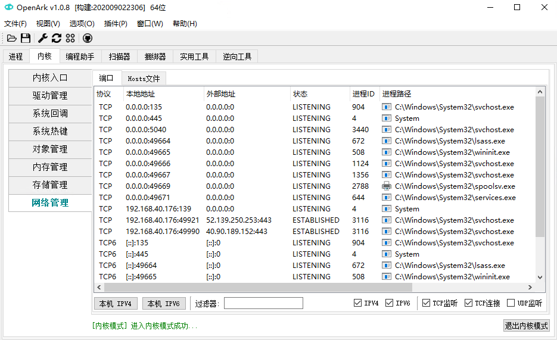Open the Hosts文件 sub-tab
The image size is (557, 340).
[x=144, y=79]
